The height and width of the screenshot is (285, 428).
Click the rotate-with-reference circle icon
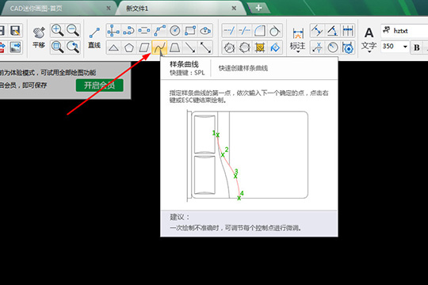229,47
